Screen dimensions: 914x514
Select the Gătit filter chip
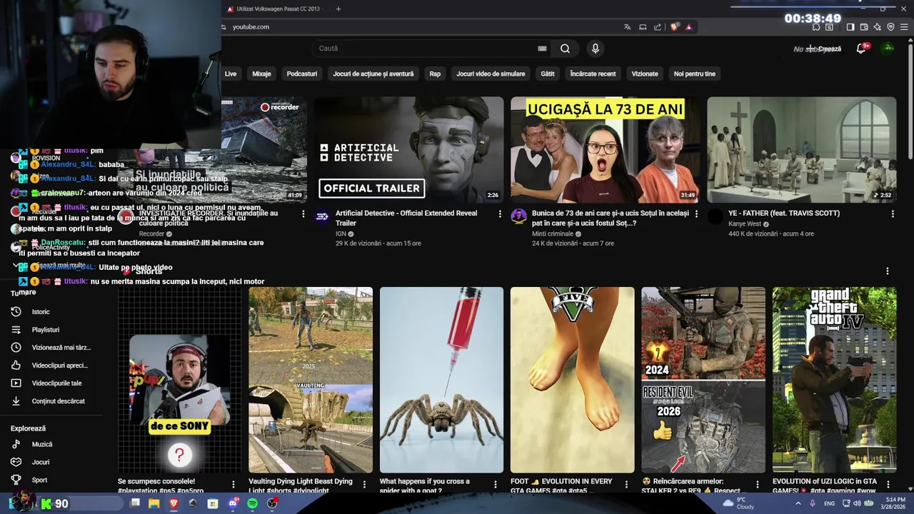548,74
